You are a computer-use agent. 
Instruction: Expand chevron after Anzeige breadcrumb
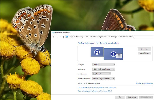coord(118,37)
